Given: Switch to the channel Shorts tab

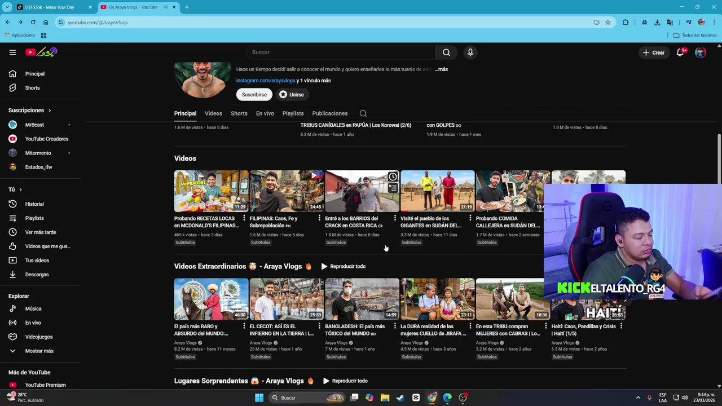Looking at the screenshot, I should pyautogui.click(x=239, y=113).
